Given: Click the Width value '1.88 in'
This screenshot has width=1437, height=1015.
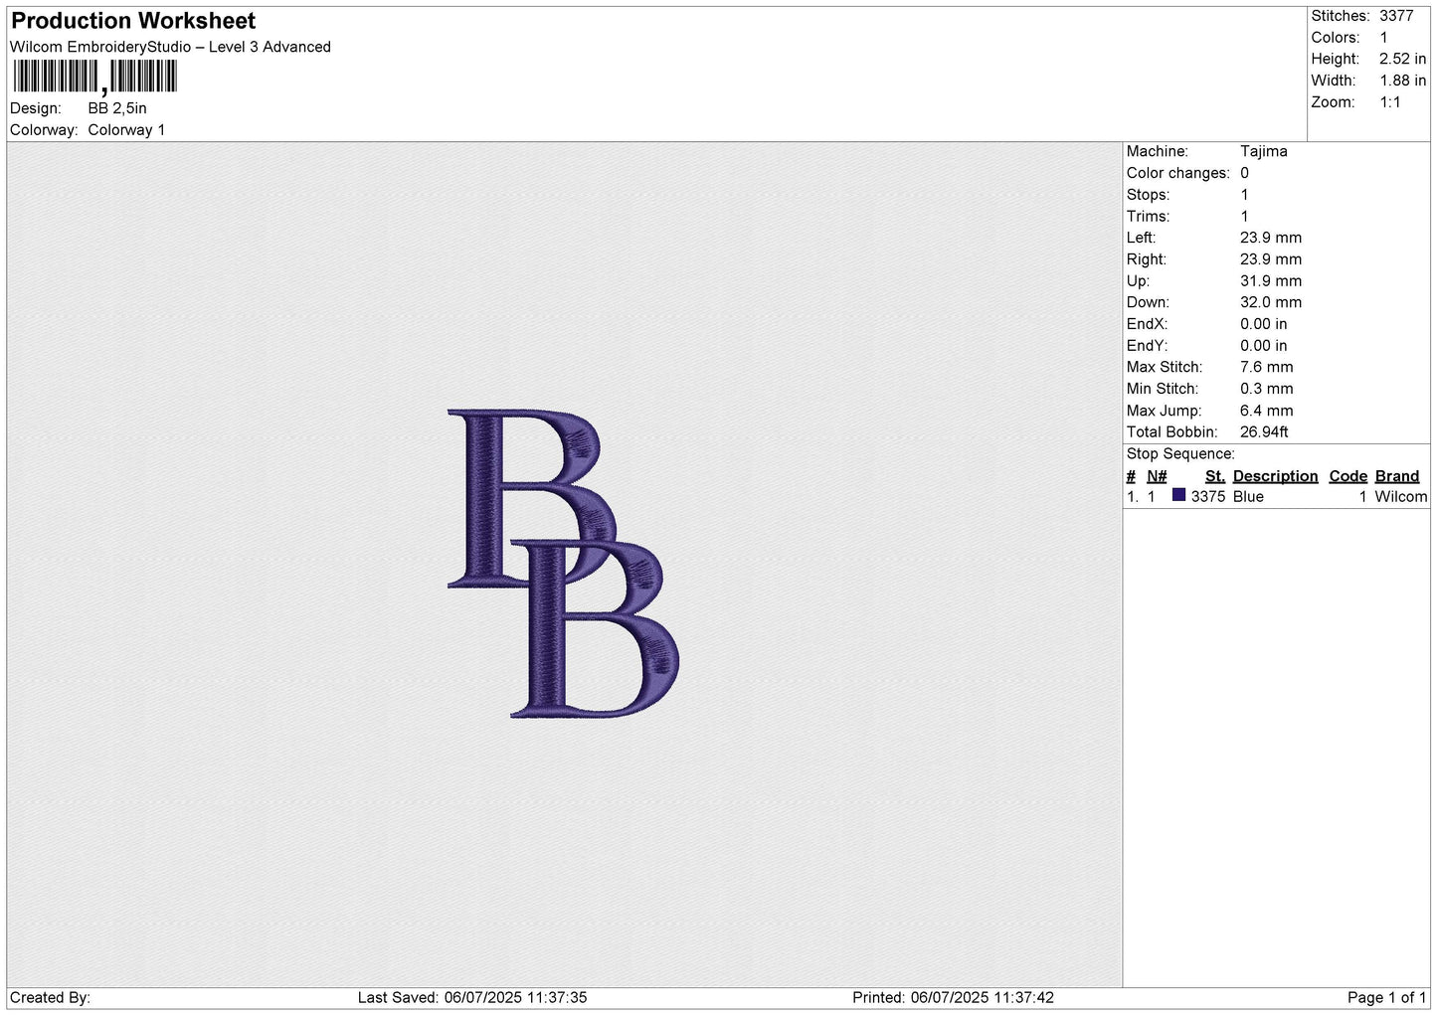Looking at the screenshot, I should click(x=1402, y=81).
